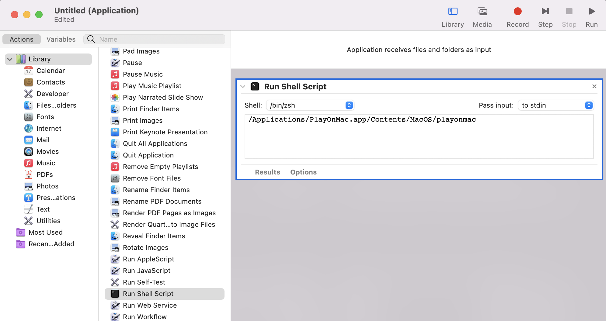This screenshot has height=321, width=606.
Task: Collapse the Run Shell Script action
Action: [243, 87]
